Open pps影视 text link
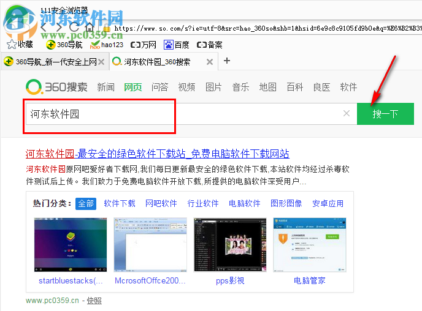Screen dimensions: 422x311 (x=230, y=280)
